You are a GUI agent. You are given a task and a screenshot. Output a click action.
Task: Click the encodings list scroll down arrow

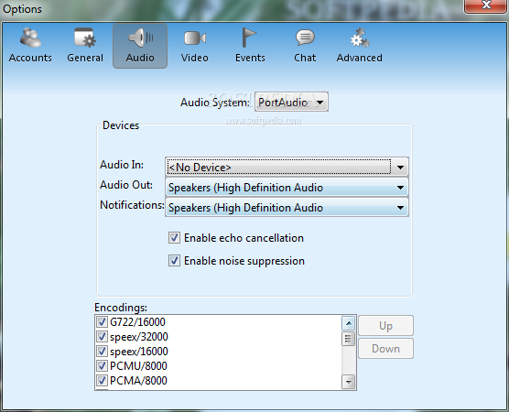[x=349, y=382]
